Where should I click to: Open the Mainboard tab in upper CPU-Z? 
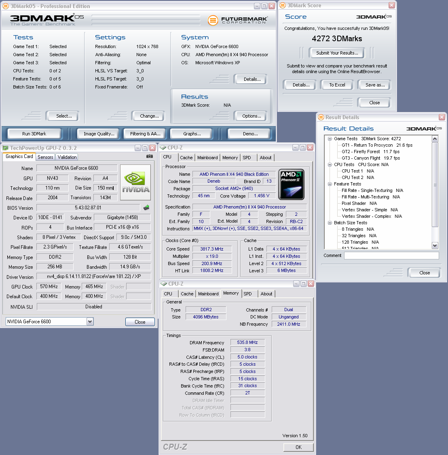pyautogui.click(x=207, y=158)
